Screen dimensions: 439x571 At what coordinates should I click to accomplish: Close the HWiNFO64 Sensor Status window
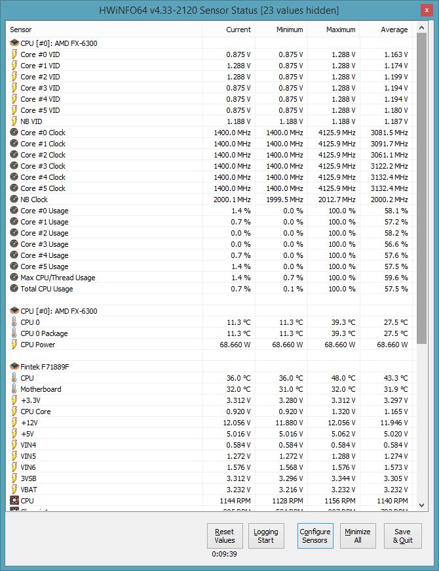click(x=427, y=11)
